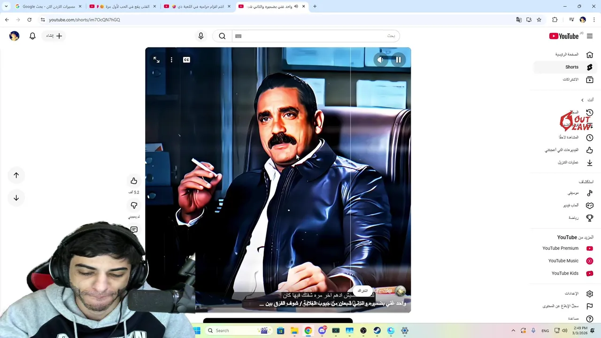Switch to الفتى يقع في الحب tab

coord(123,7)
